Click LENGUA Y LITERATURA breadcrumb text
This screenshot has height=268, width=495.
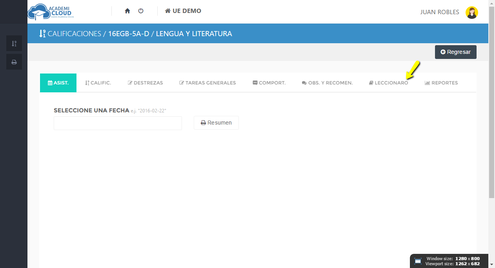click(x=194, y=34)
